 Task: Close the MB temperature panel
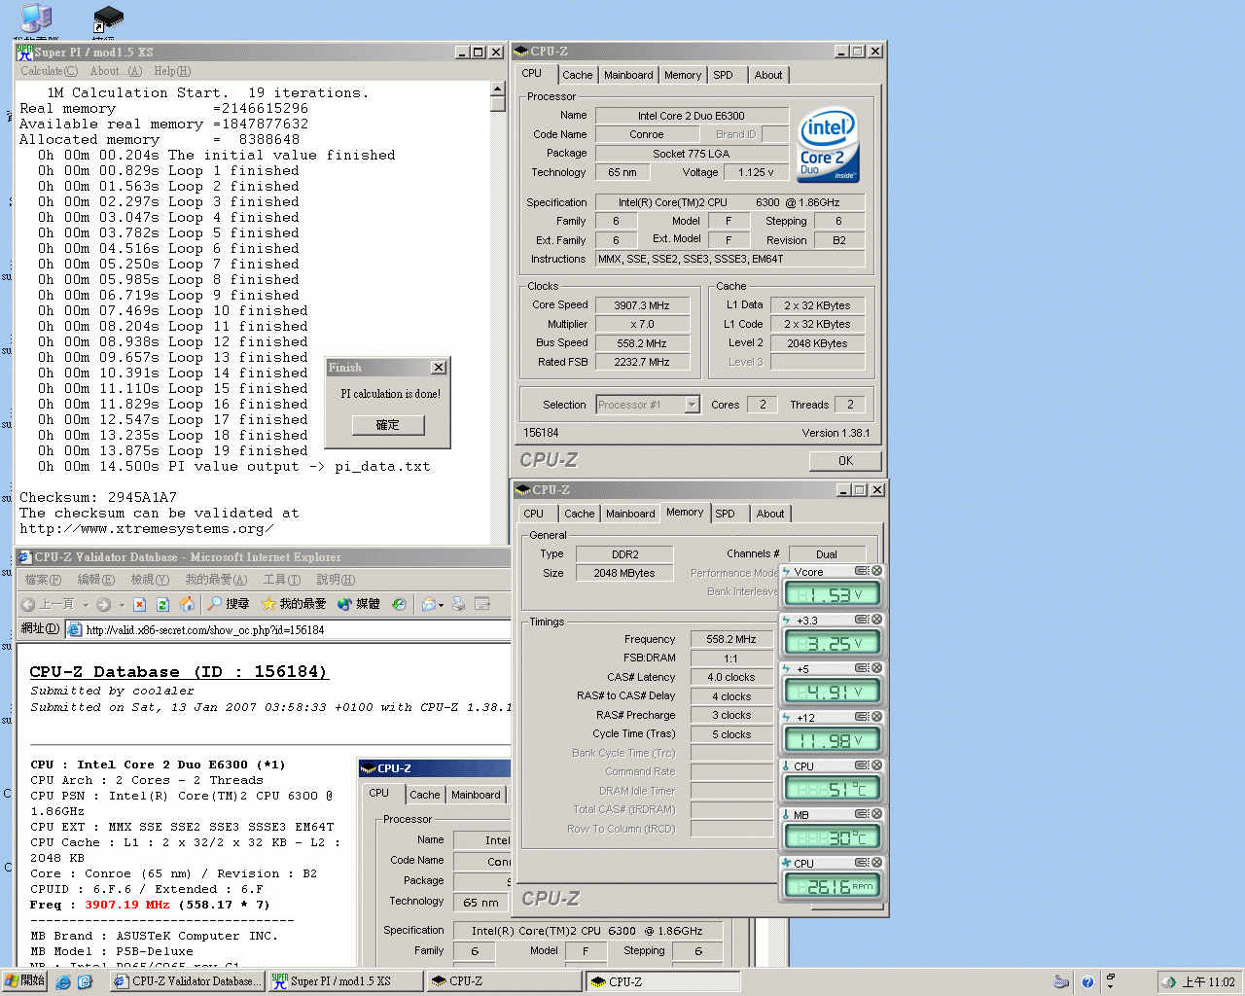(x=876, y=814)
